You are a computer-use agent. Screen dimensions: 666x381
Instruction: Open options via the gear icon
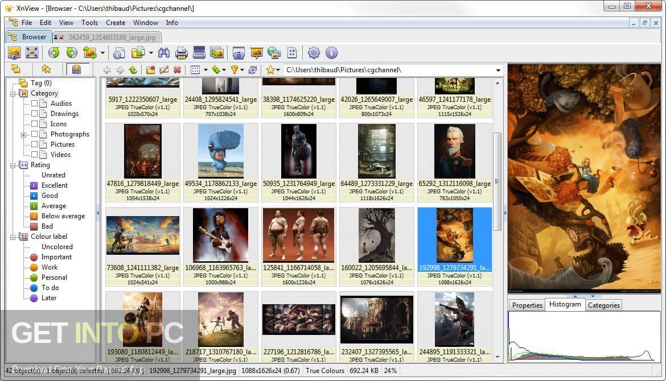click(314, 53)
